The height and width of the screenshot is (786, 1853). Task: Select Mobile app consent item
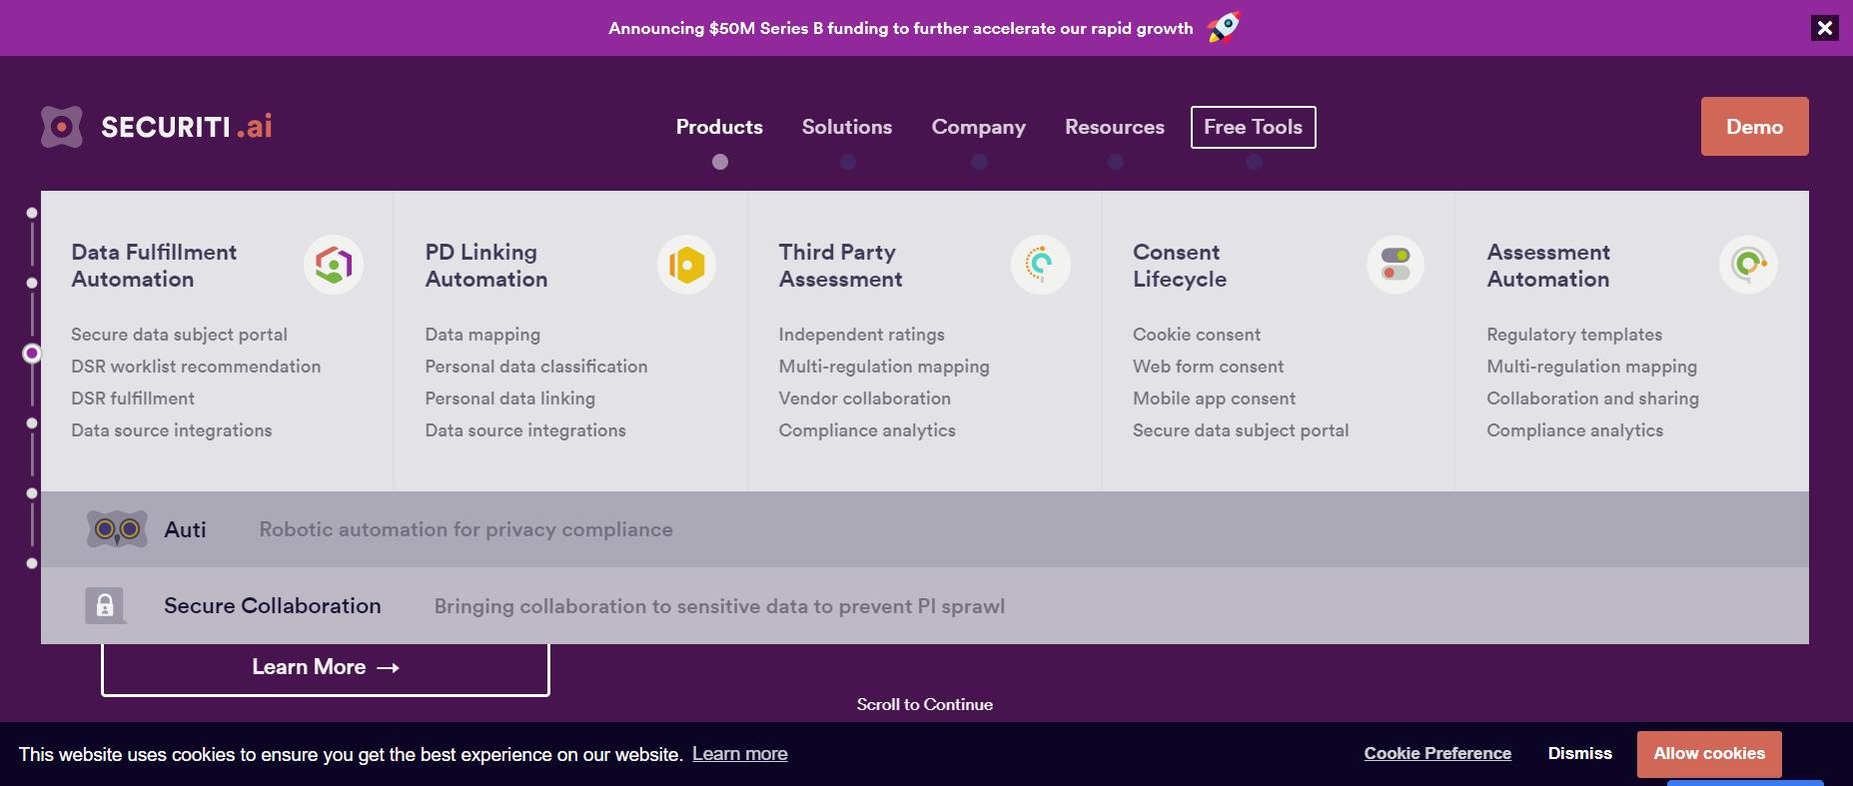(1215, 398)
